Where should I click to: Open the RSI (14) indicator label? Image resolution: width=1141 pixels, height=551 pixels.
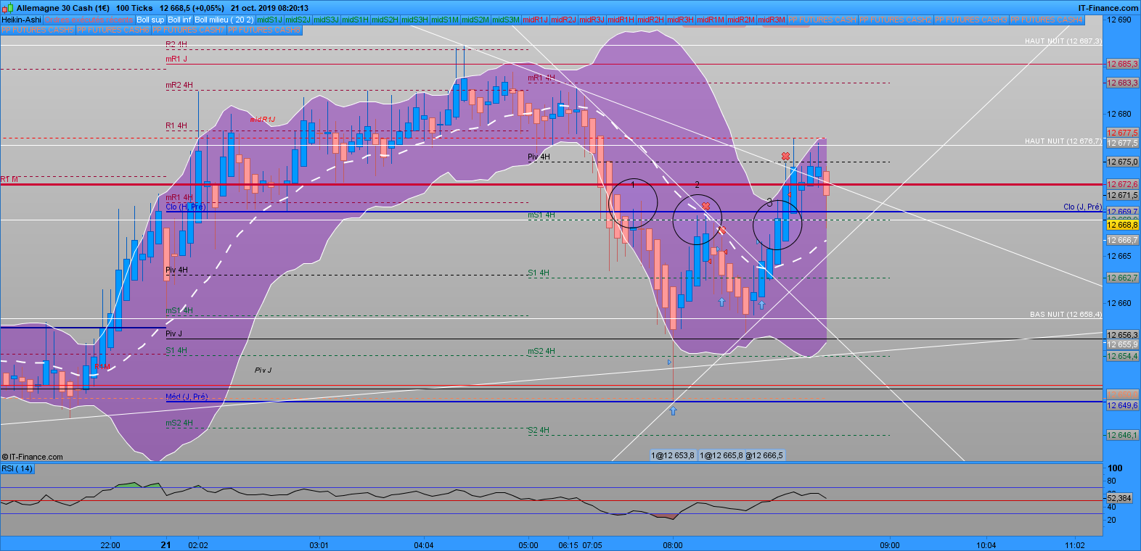[x=17, y=469]
